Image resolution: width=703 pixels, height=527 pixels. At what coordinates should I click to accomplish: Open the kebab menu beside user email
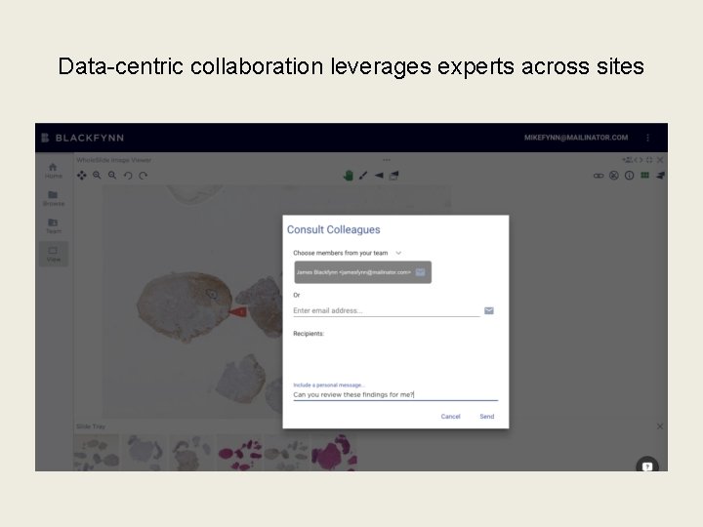(x=648, y=138)
